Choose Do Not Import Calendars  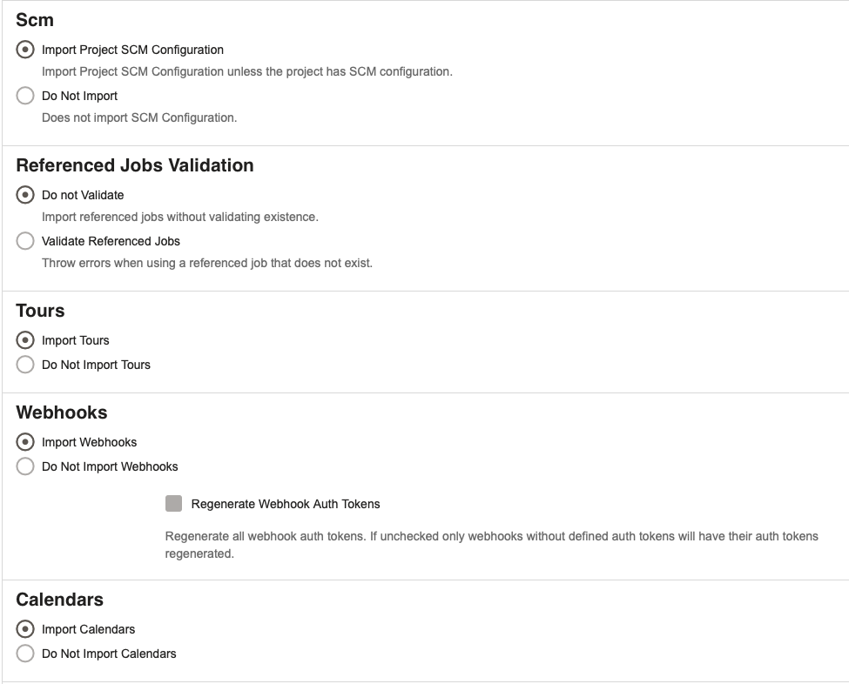coord(25,654)
